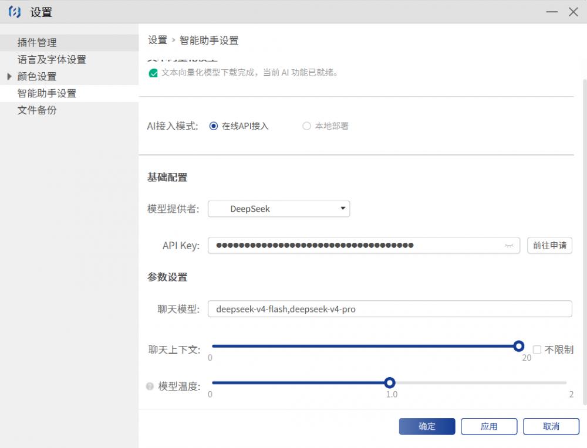Enable the 不限制 checkbox for chat context
Screen dimensions: 587x448
pyautogui.click(x=537, y=349)
